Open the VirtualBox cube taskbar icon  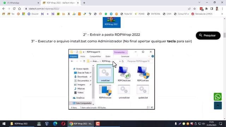point(47,124)
